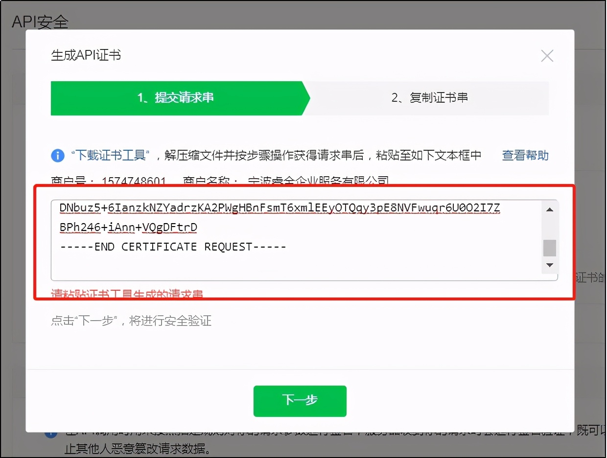Click the scrollbar down arrow in the textbox

pos(549,265)
